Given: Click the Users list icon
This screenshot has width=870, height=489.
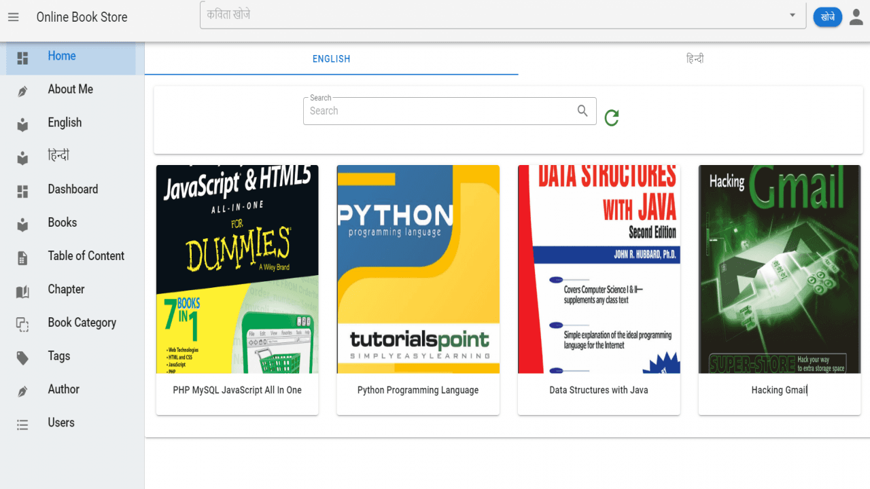Looking at the screenshot, I should pyautogui.click(x=22, y=424).
